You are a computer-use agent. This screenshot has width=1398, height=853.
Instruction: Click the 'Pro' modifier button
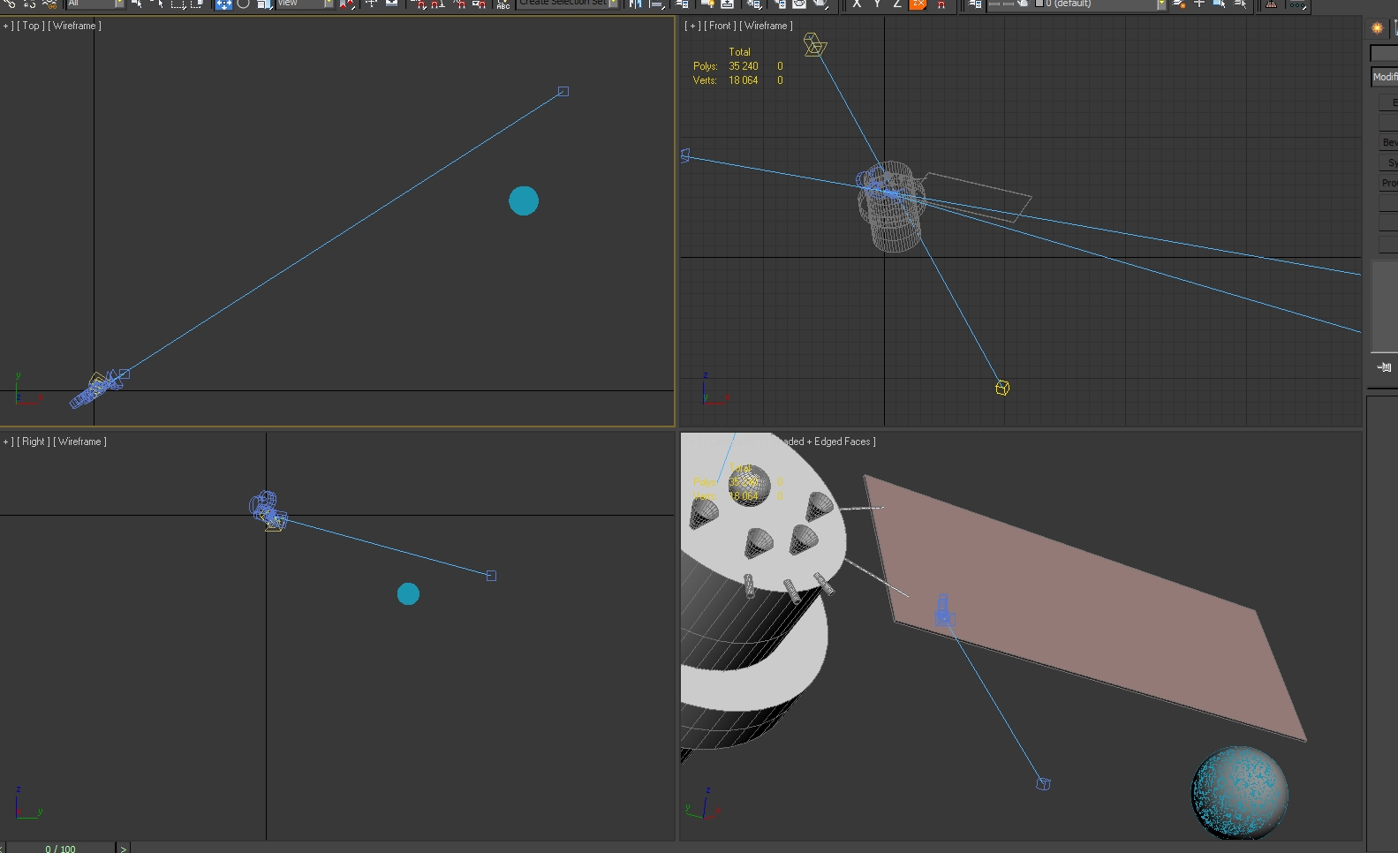tap(1388, 183)
